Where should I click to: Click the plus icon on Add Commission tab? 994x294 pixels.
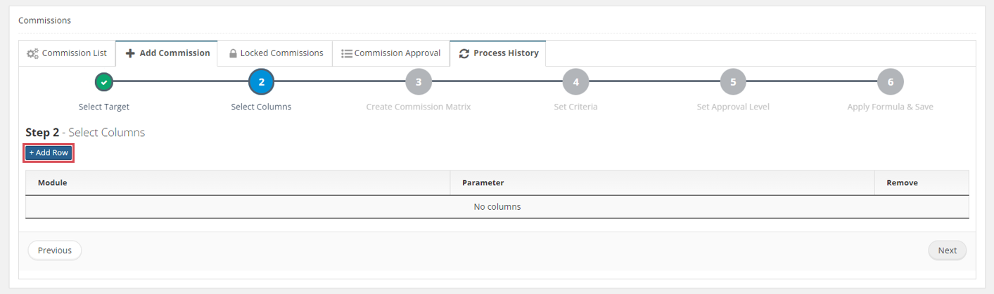[x=130, y=53]
